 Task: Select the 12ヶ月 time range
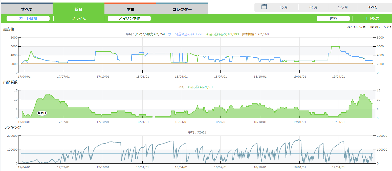point(343,7)
